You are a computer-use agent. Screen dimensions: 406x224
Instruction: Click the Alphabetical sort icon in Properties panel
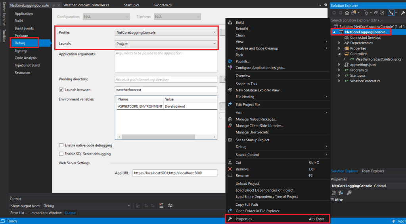(340, 193)
